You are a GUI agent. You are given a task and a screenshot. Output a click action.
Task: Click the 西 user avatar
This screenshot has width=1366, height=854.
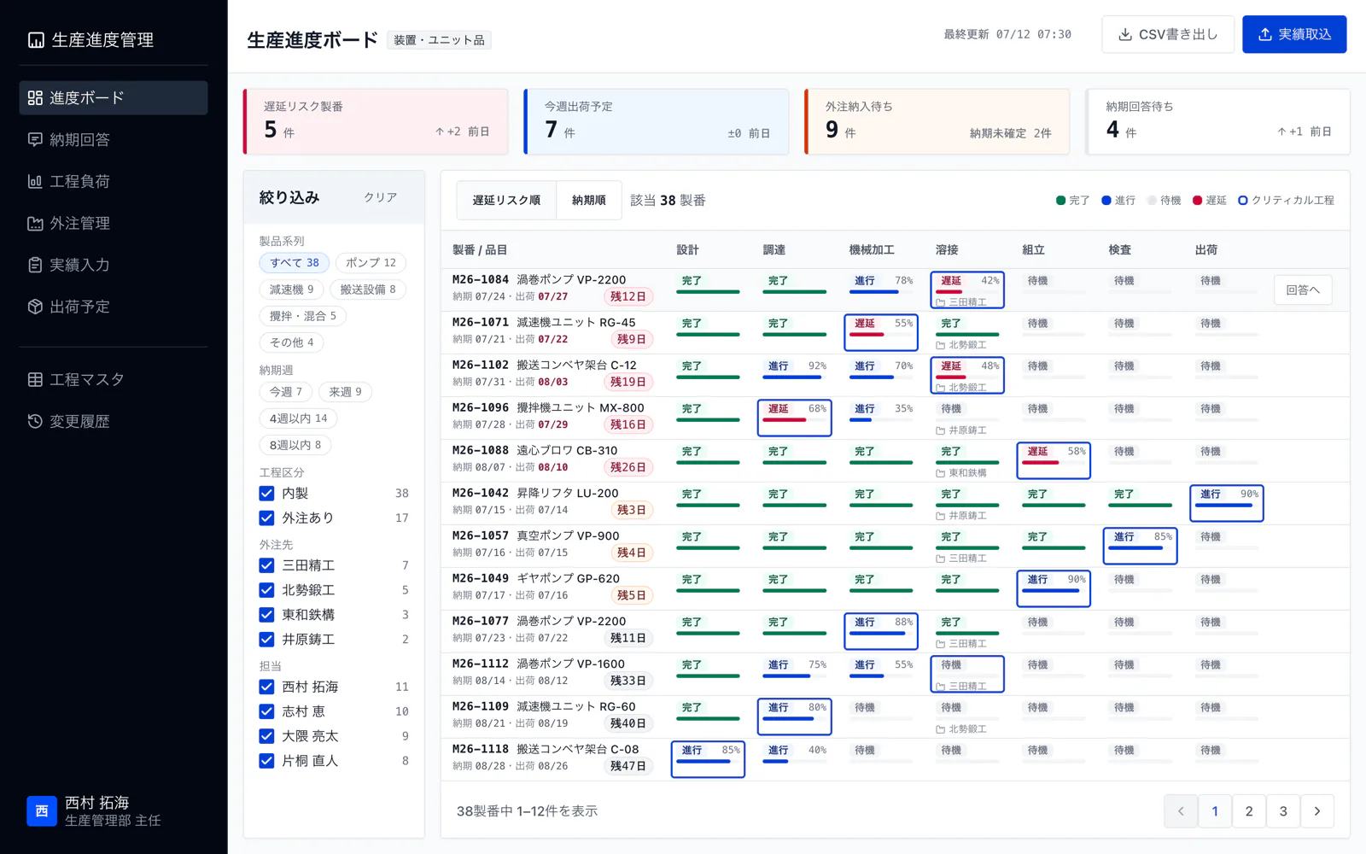(x=42, y=811)
